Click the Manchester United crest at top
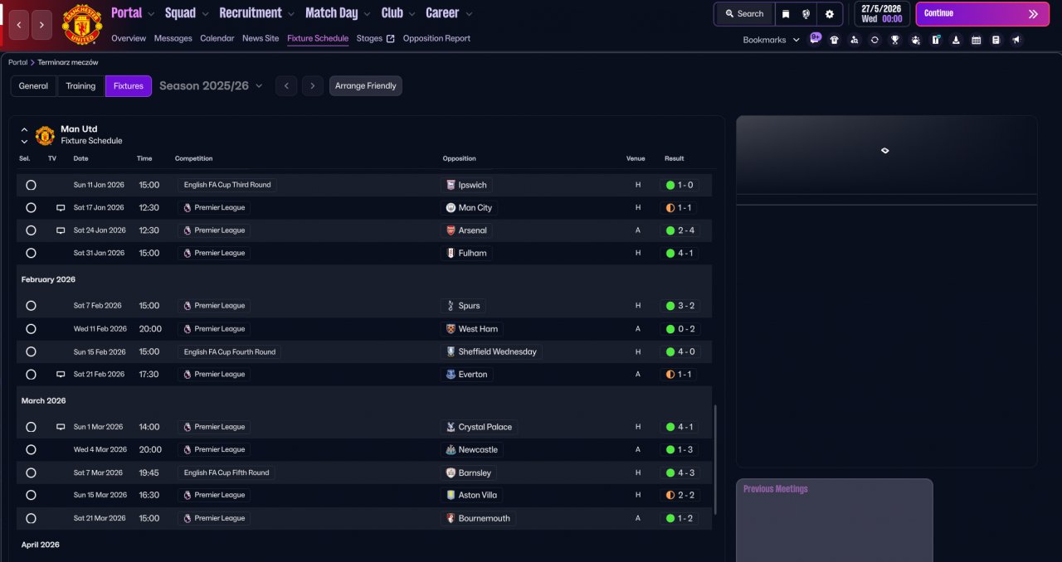1062x562 pixels. [x=82, y=25]
